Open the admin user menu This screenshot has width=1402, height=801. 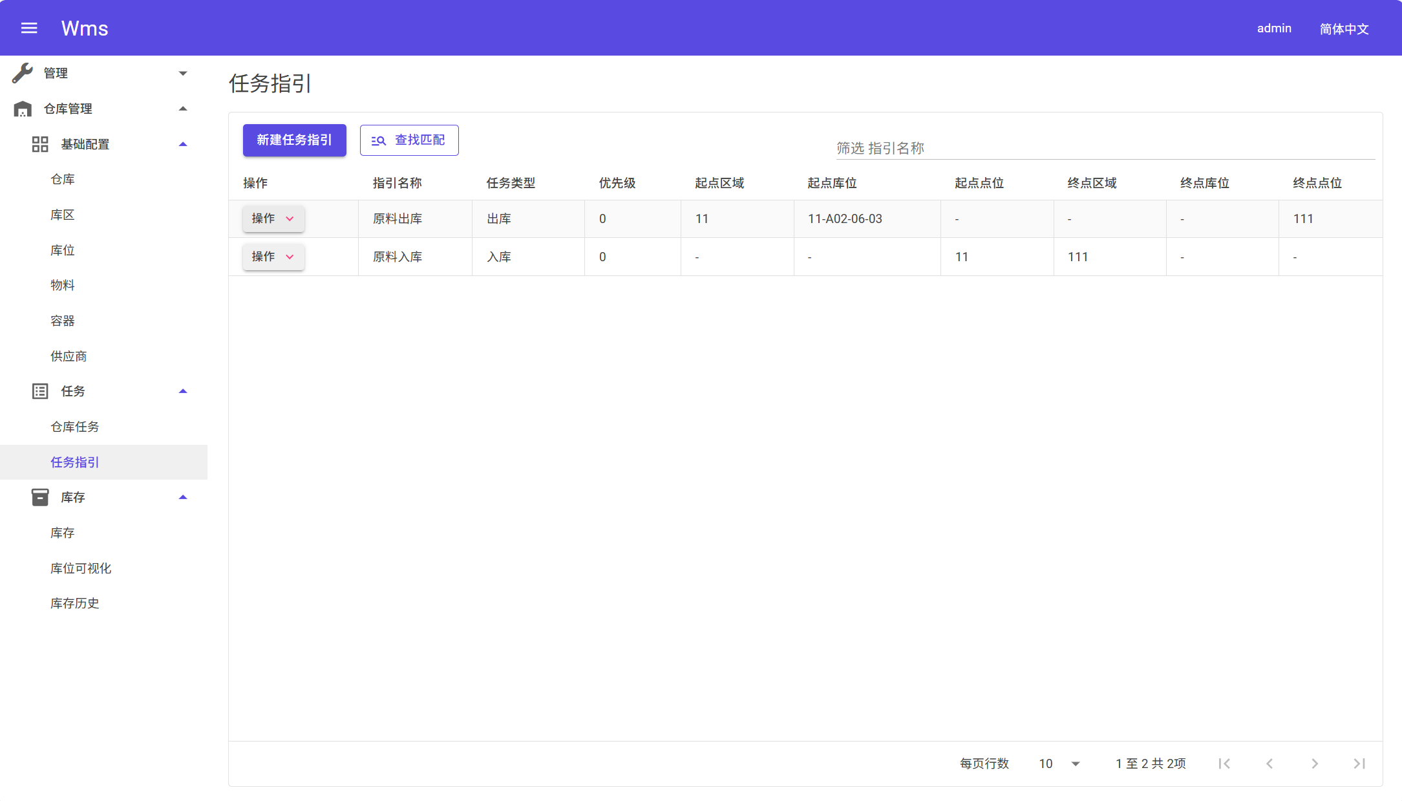click(1274, 28)
